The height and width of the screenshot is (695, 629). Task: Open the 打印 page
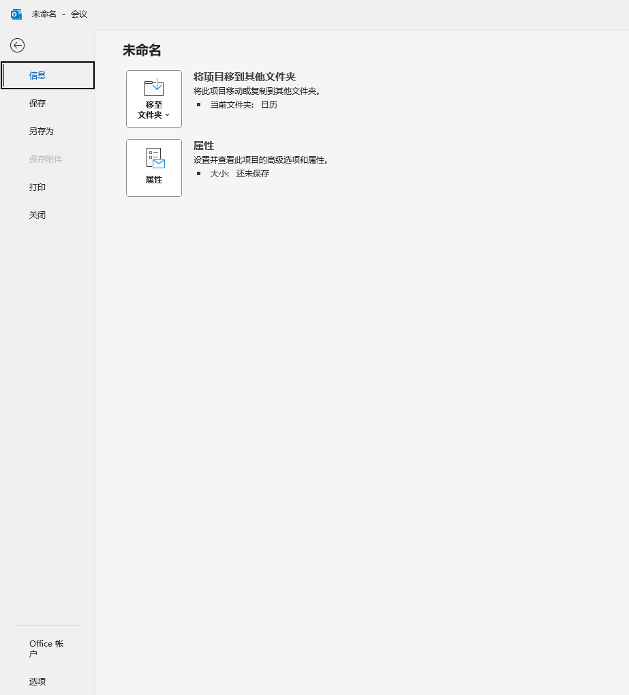click(37, 187)
